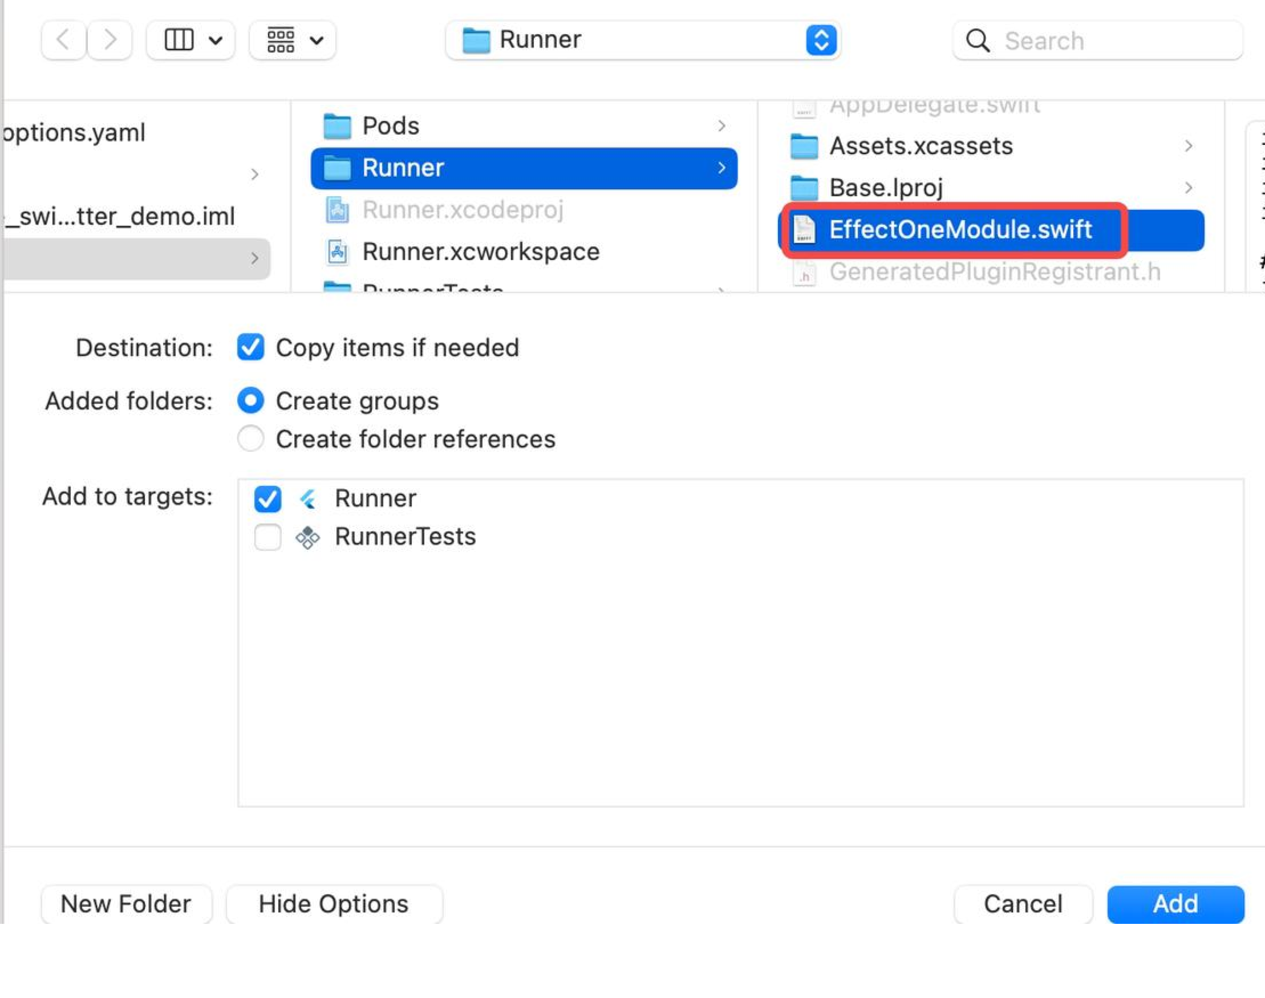Expand the Pods folder chevron
The image size is (1265, 998).
(x=721, y=126)
